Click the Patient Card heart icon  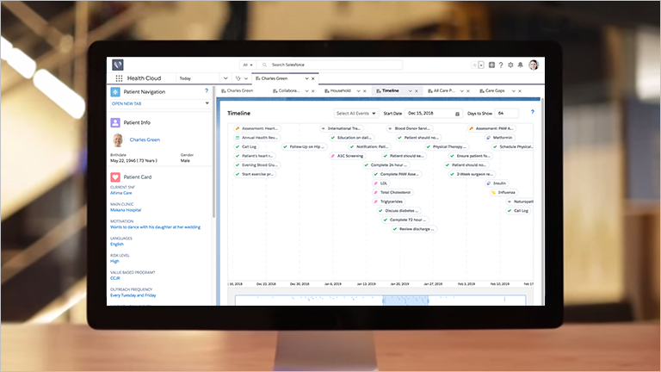(115, 177)
